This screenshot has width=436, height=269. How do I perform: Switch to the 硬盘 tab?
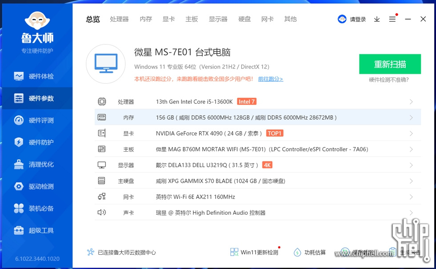[x=244, y=19]
